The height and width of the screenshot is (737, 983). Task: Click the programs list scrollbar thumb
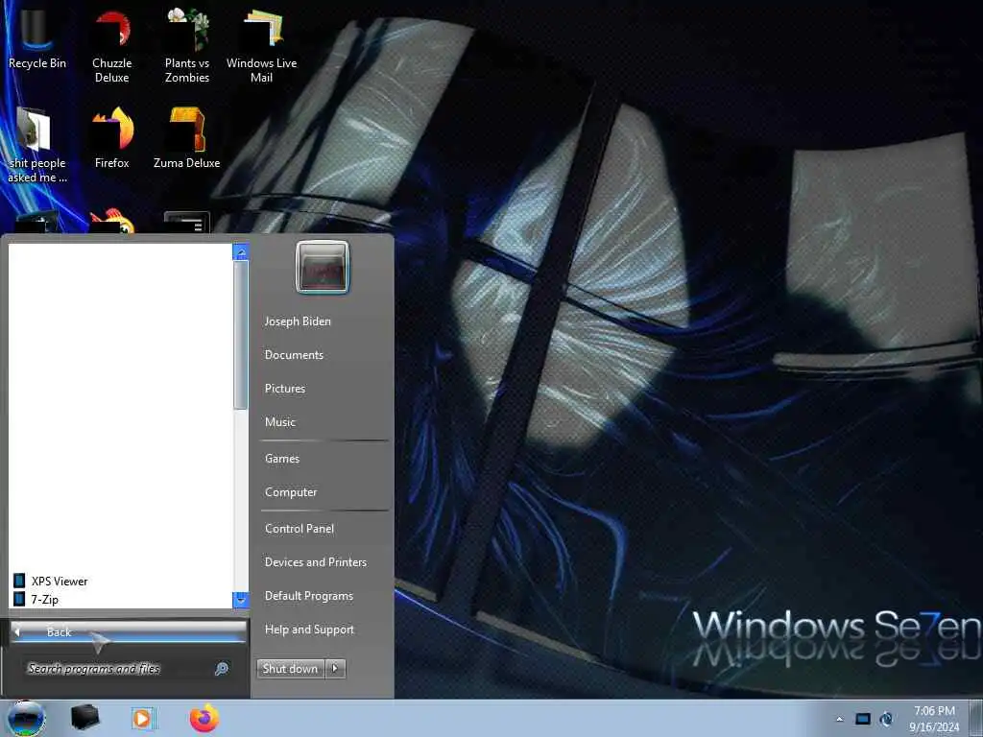(x=241, y=335)
